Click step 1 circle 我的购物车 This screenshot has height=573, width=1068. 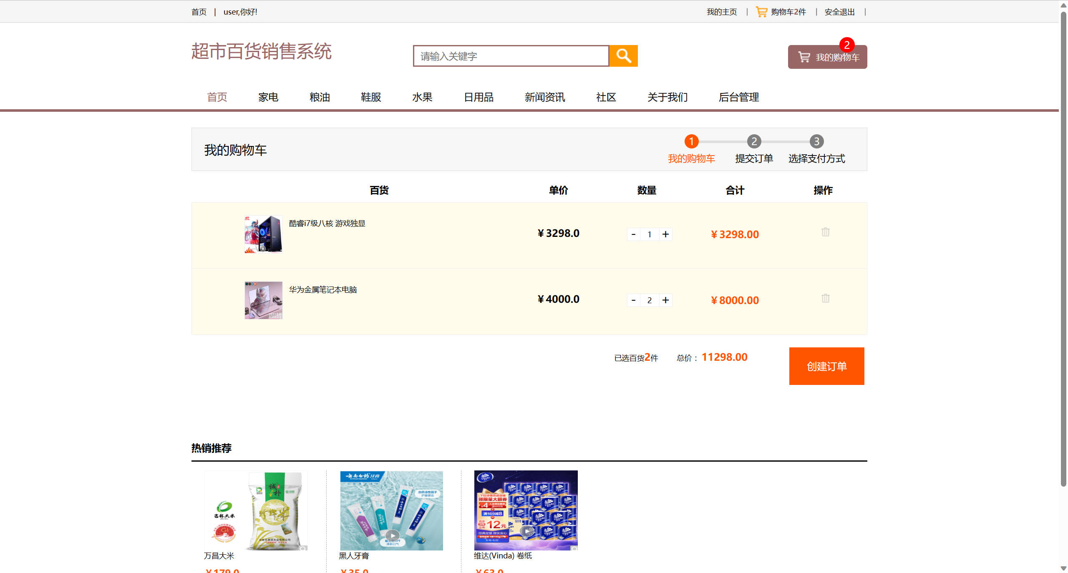point(691,141)
